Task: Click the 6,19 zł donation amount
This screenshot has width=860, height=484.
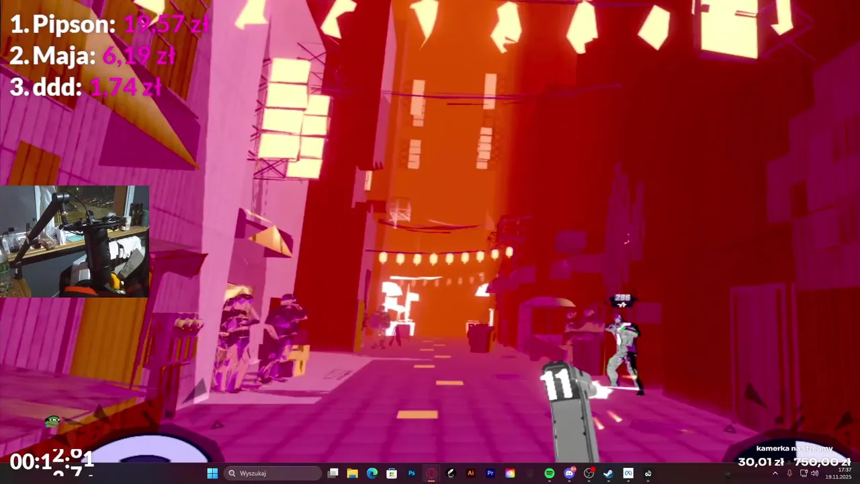Action: [138, 56]
